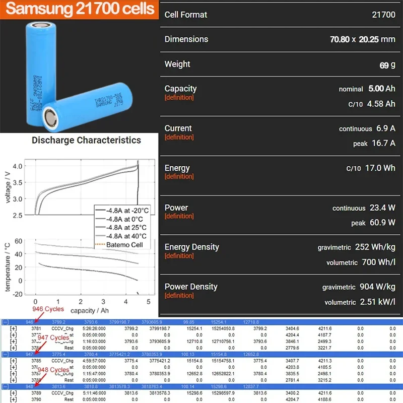
Task: Select the cell value '3221.7'
Action: click(x=324, y=348)
